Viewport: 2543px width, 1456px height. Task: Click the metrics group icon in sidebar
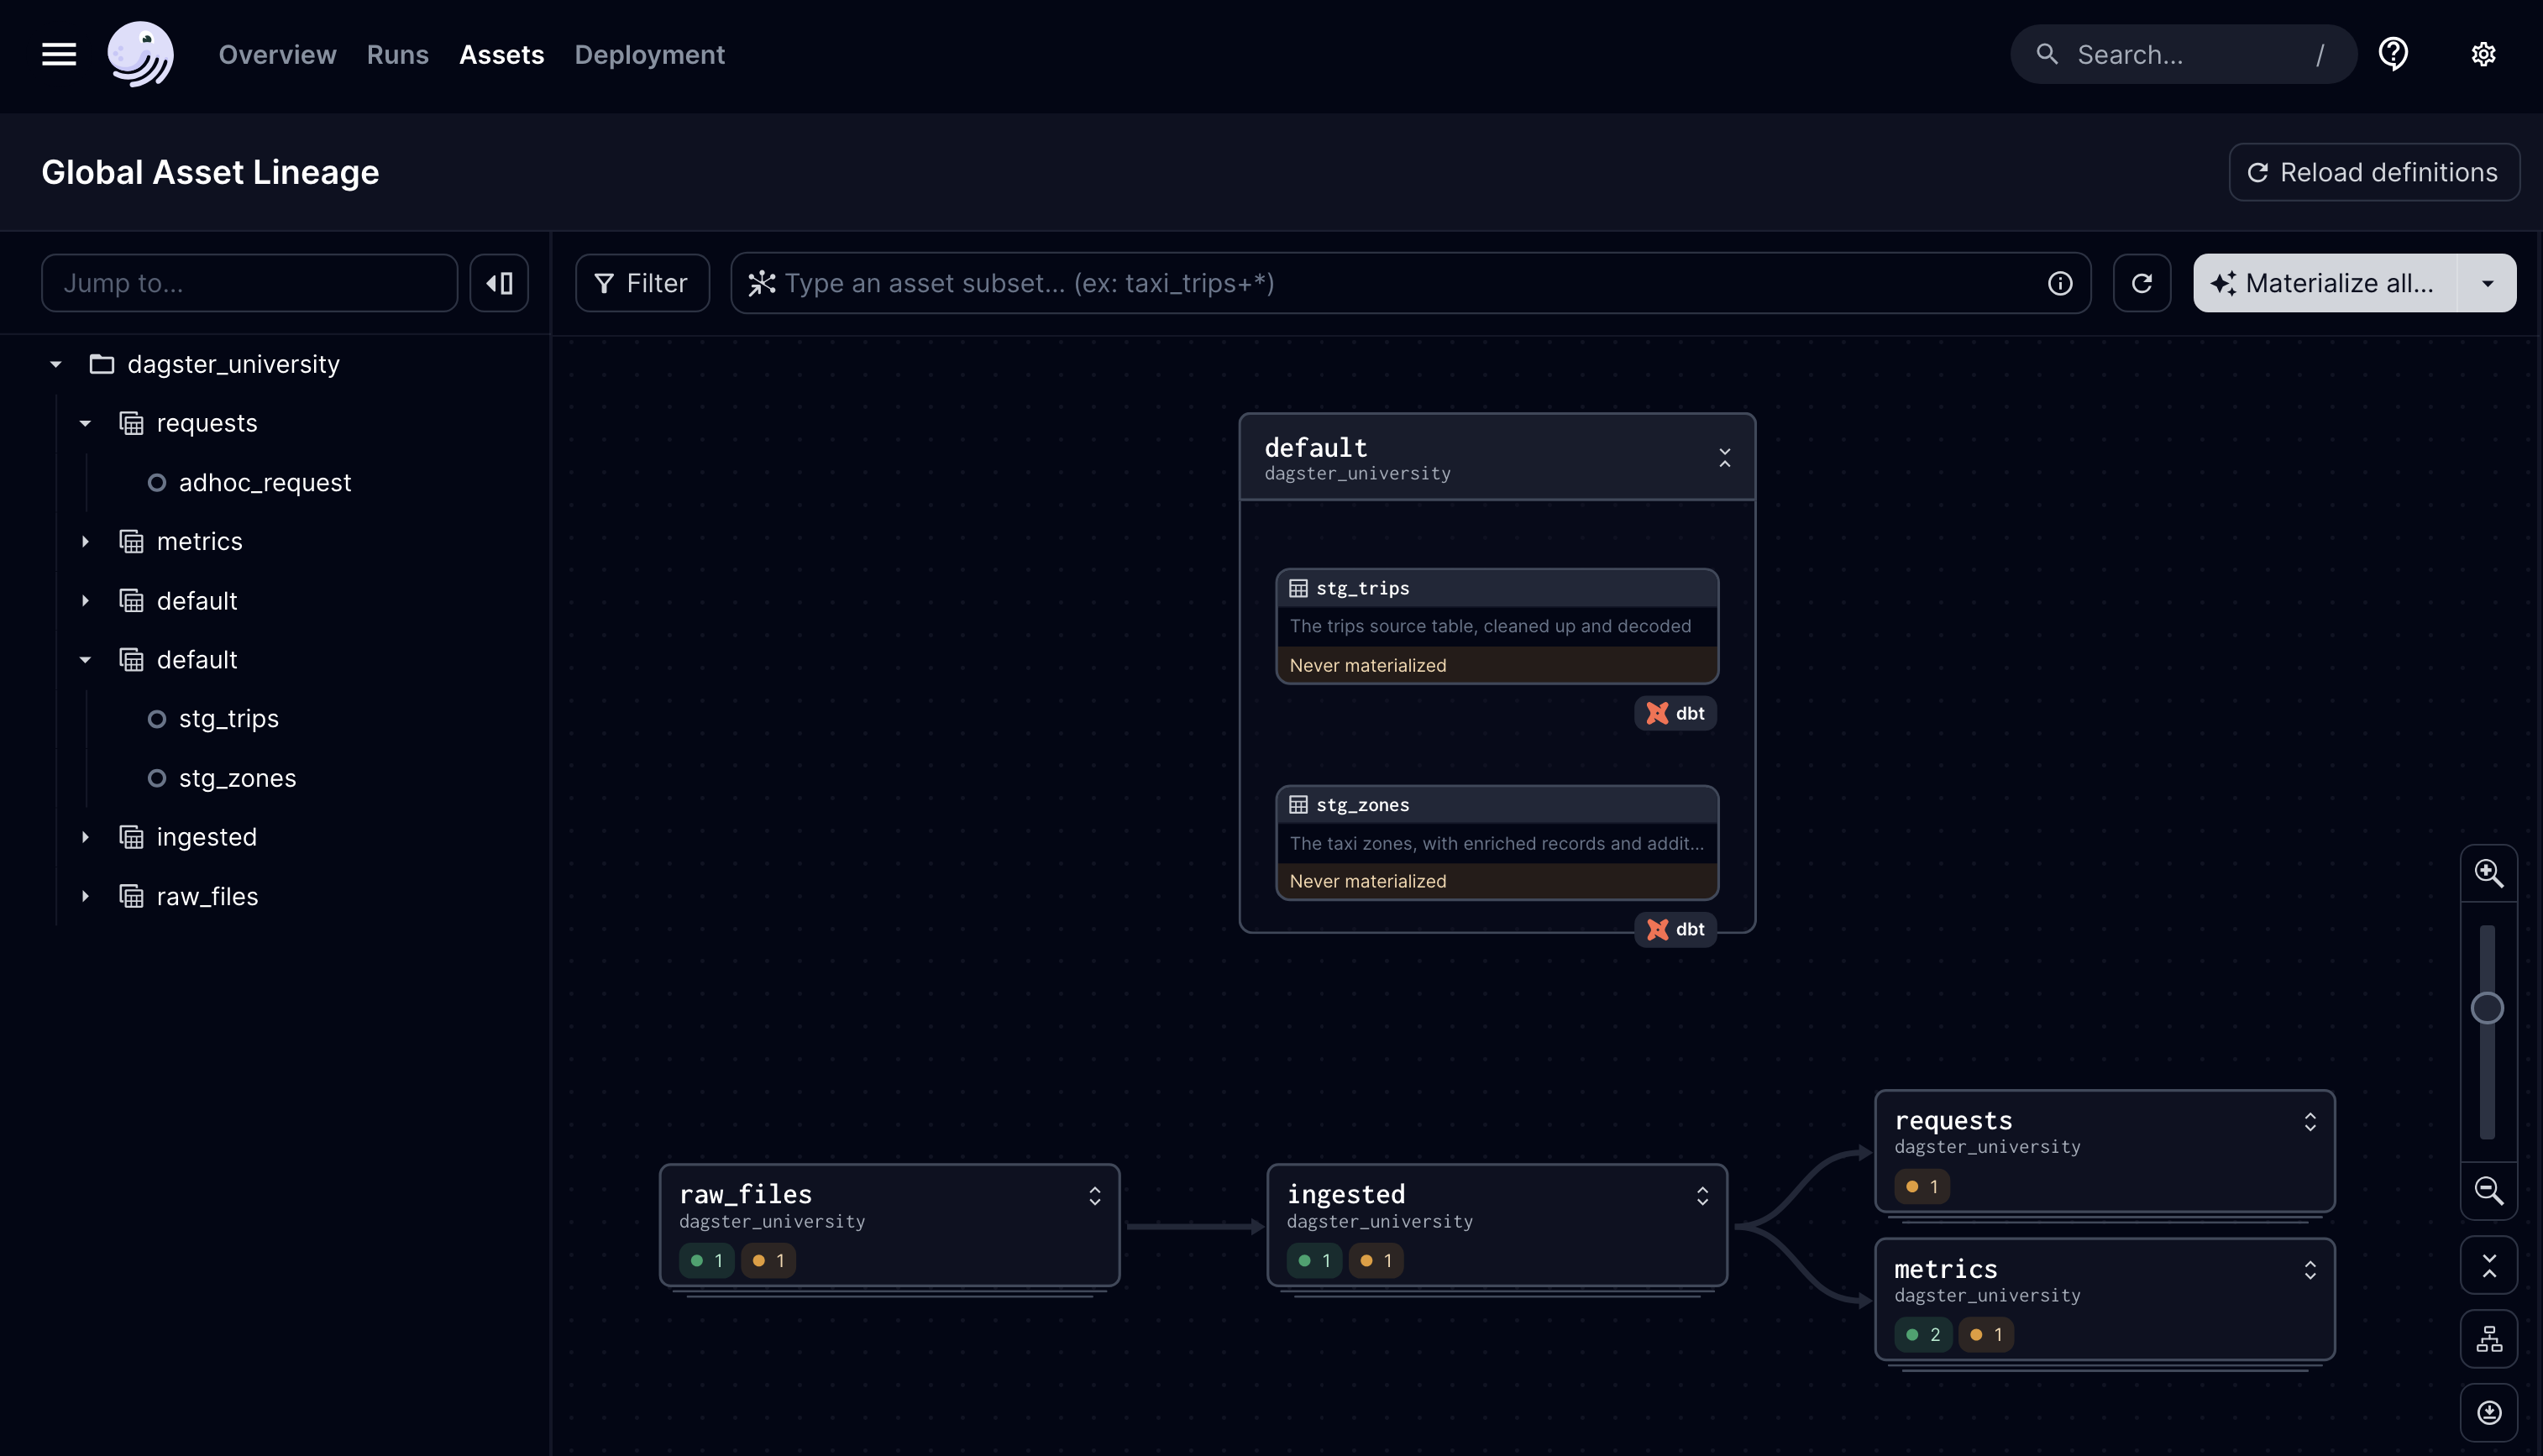(131, 541)
